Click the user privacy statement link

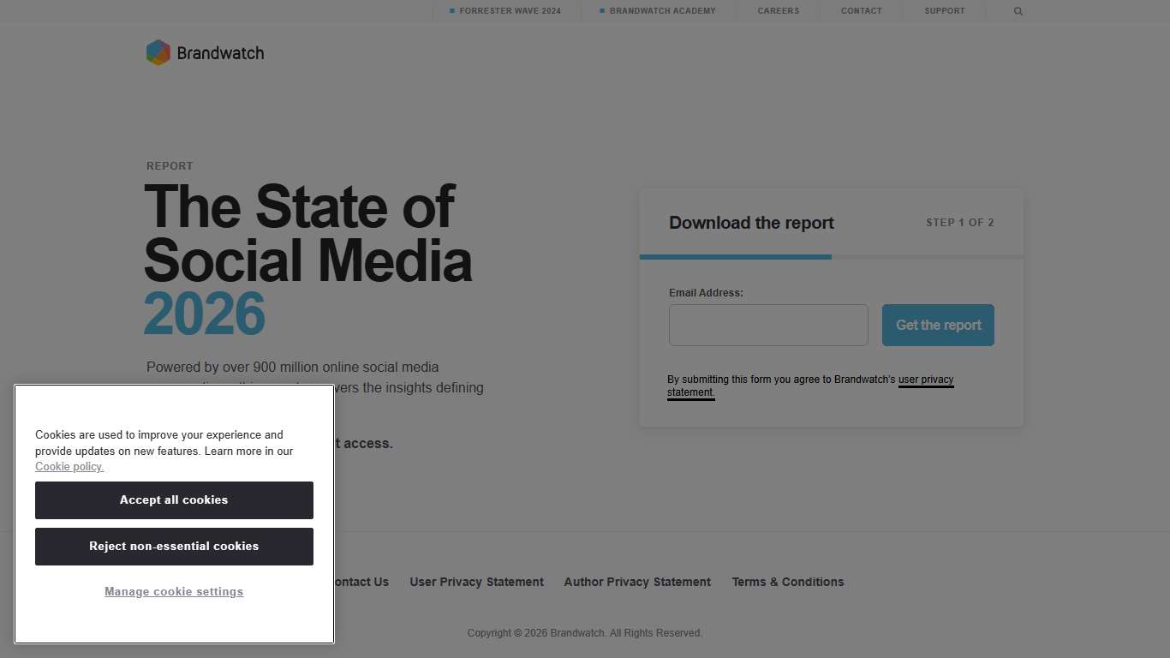tap(926, 380)
